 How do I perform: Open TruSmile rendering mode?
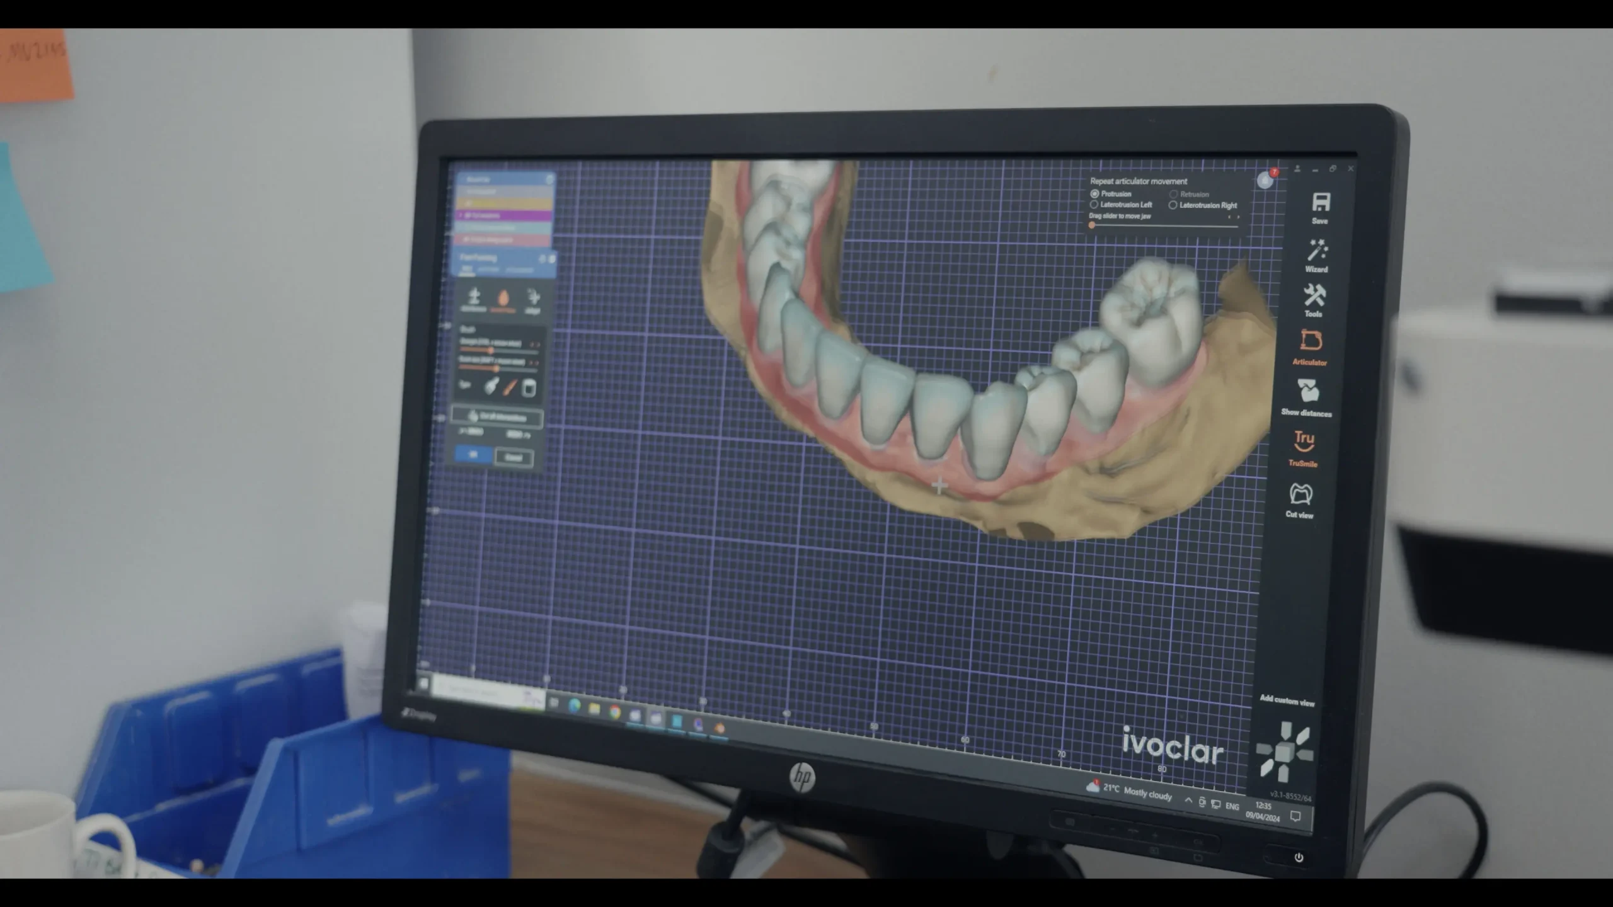click(x=1304, y=442)
